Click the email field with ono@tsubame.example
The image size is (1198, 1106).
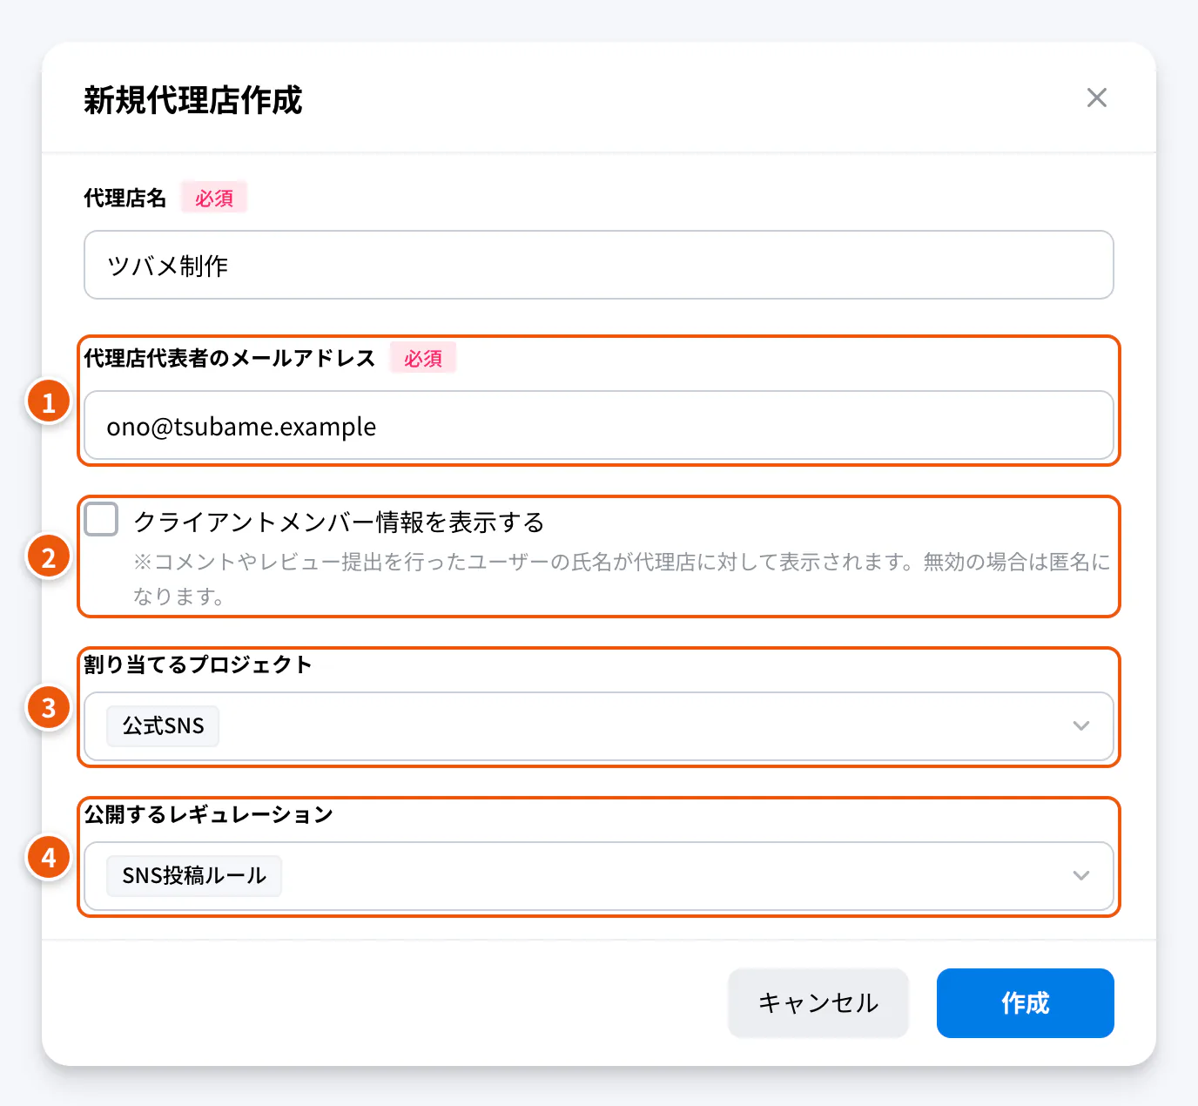599,425
